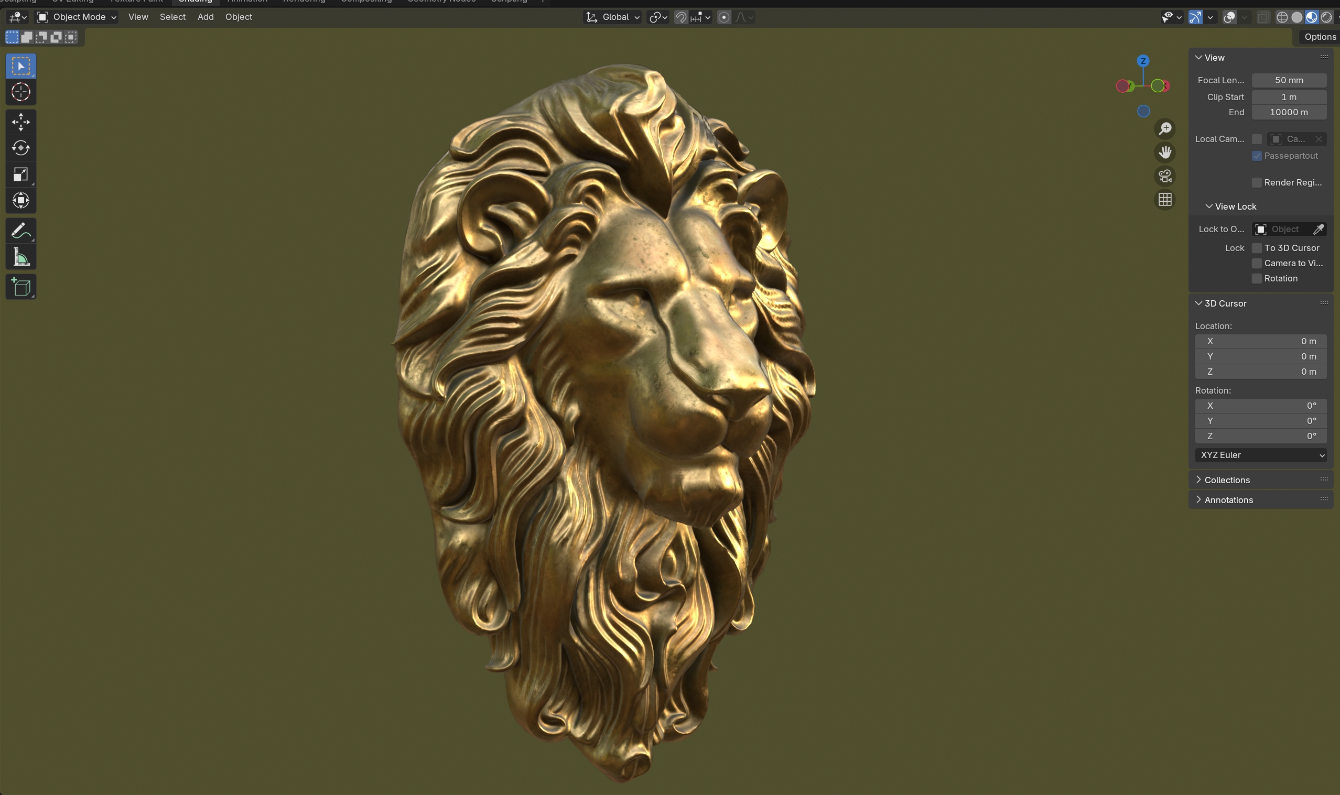Image resolution: width=1340 pixels, height=795 pixels.
Task: Click the Options button
Action: point(1320,37)
